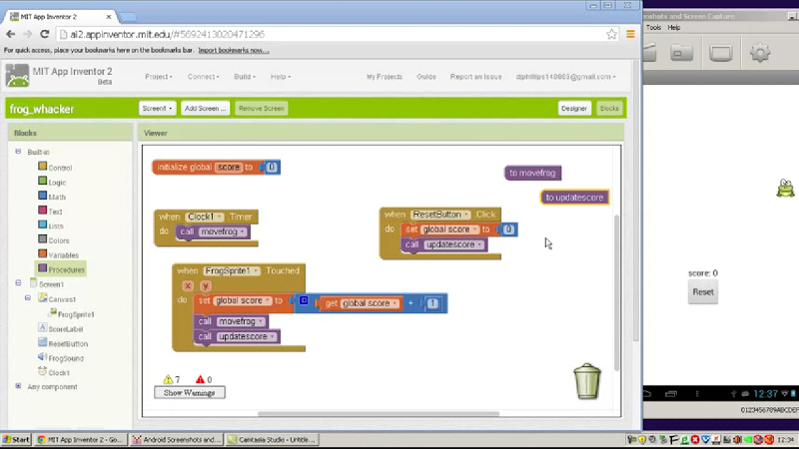The image size is (799, 449).
Task: Click the viewer horizontal scrollbar
Action: pos(379,413)
